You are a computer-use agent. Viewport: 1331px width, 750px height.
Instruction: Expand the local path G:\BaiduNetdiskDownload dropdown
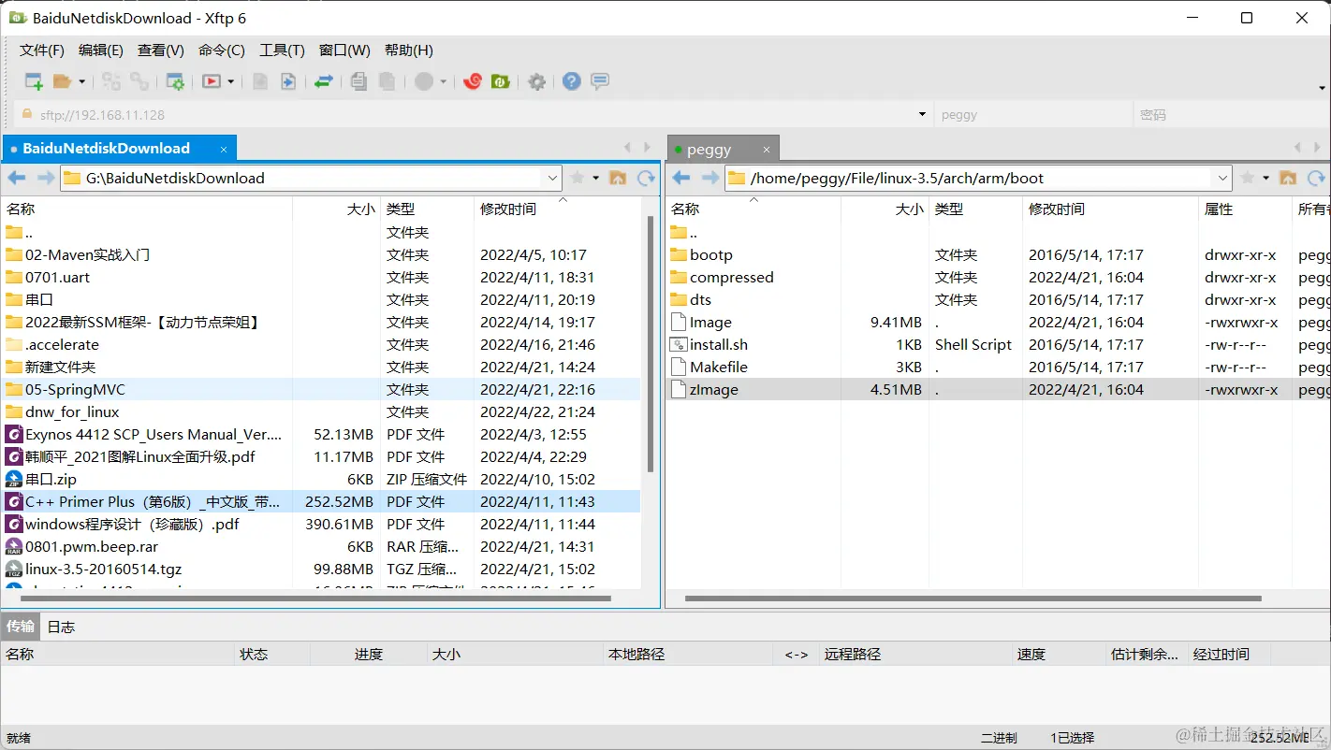pos(552,178)
